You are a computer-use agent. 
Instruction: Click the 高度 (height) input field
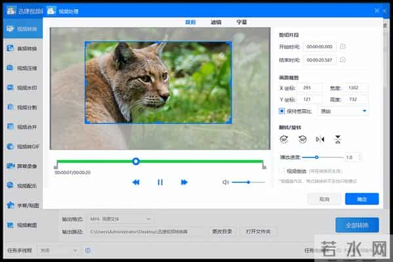tap(357, 99)
